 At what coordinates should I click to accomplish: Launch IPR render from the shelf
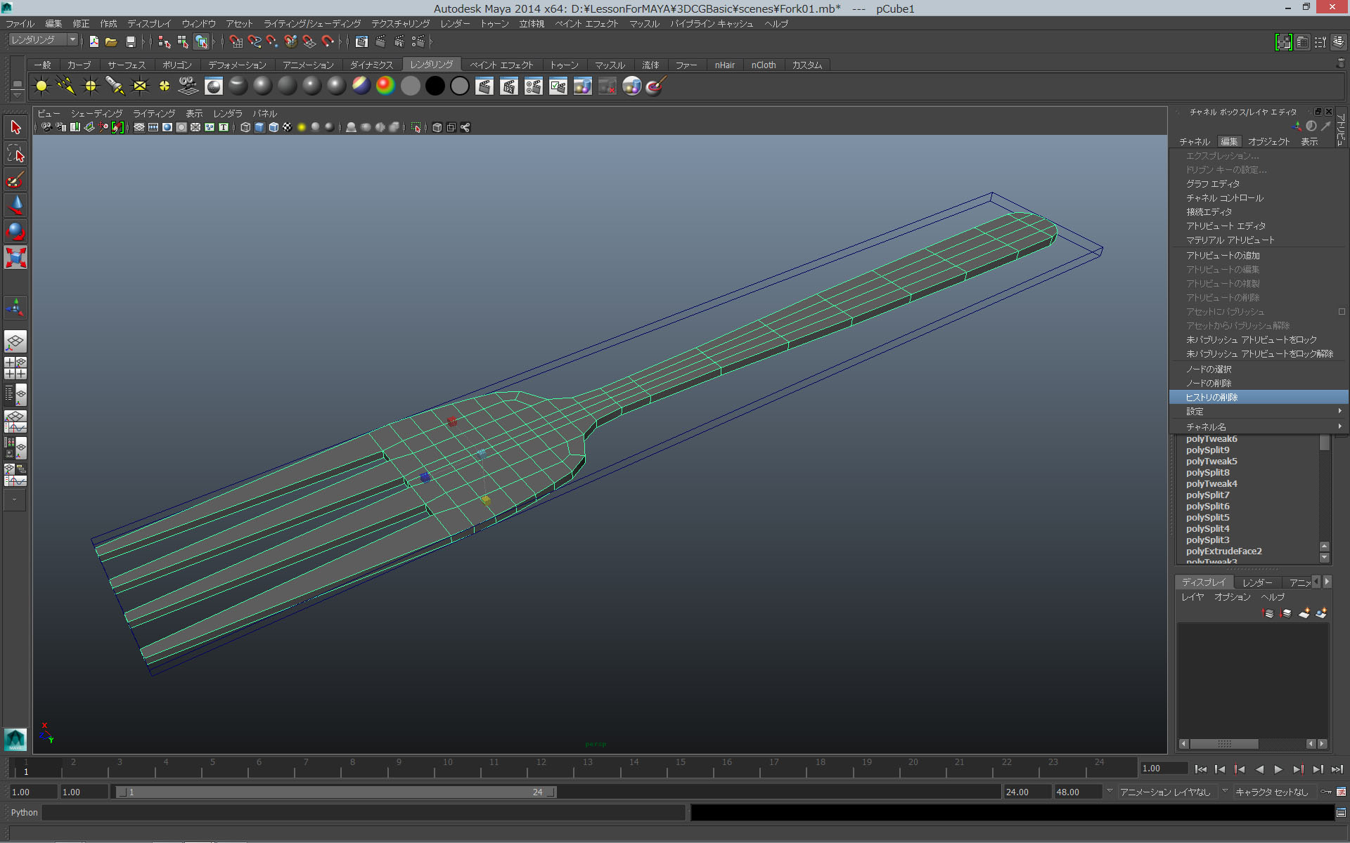[510, 86]
